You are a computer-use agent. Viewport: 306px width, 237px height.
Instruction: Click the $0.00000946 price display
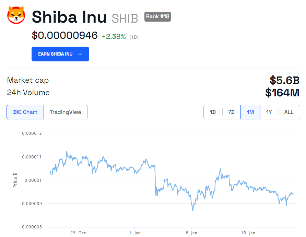tap(64, 35)
